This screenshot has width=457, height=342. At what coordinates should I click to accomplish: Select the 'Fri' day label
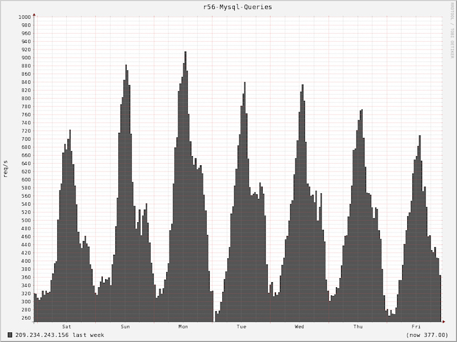(x=416, y=327)
